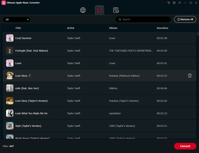Click the Duration column header
Image resolution: width=199 pixels, height=153 pixels.
pyautogui.click(x=163, y=28)
